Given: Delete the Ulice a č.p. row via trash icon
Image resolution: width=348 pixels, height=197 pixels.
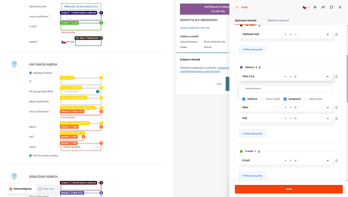Looking at the screenshot, I should point(337,76).
